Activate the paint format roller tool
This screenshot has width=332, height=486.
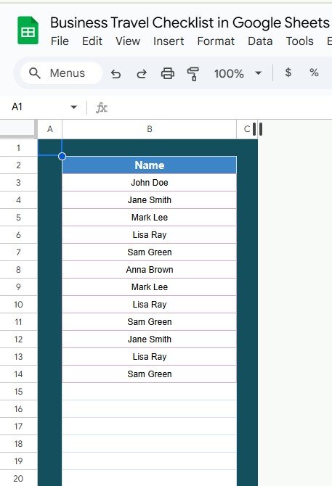click(193, 74)
